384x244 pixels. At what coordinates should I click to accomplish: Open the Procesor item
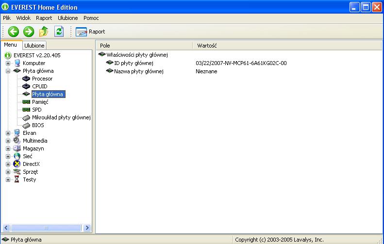42,79
